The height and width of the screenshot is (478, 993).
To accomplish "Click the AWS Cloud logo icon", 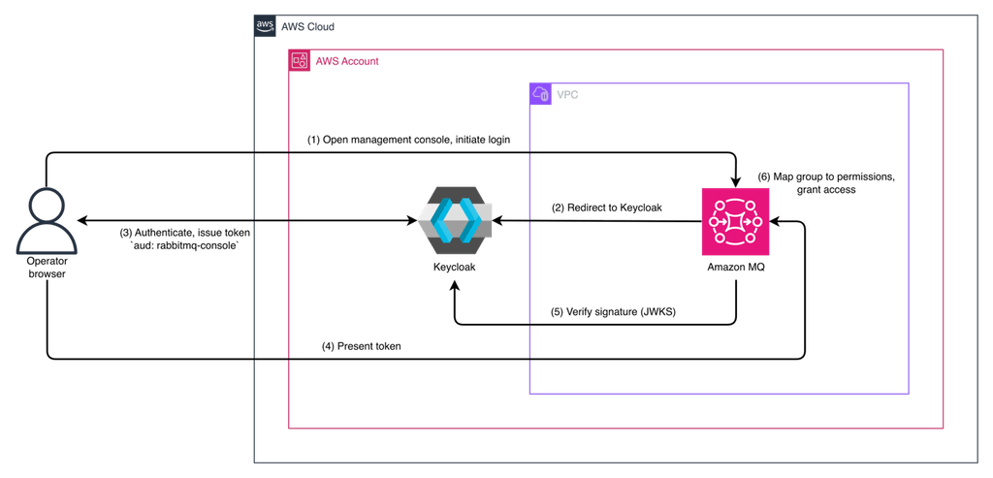I will pyautogui.click(x=265, y=26).
